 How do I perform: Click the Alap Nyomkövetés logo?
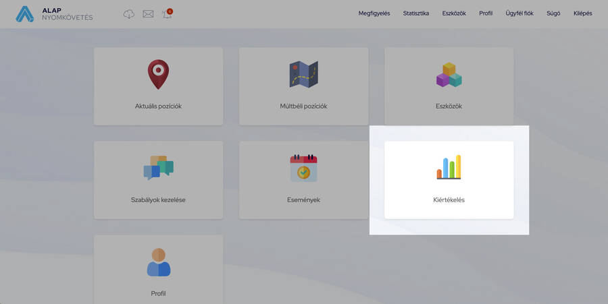point(54,13)
